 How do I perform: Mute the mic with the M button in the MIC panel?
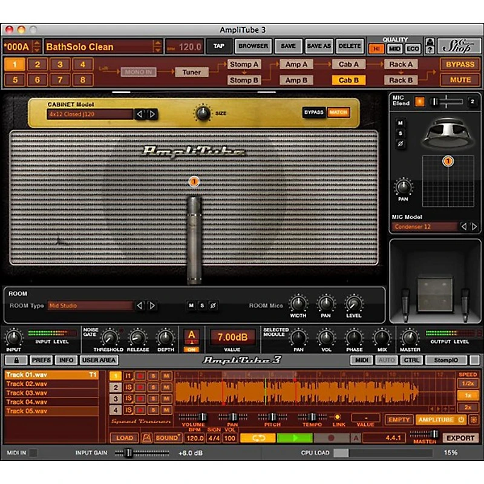(x=400, y=123)
